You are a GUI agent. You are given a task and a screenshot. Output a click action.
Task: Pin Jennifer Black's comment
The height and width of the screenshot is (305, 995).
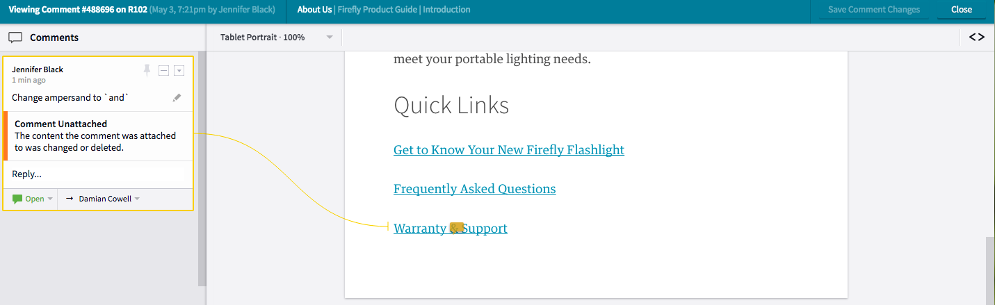point(147,70)
